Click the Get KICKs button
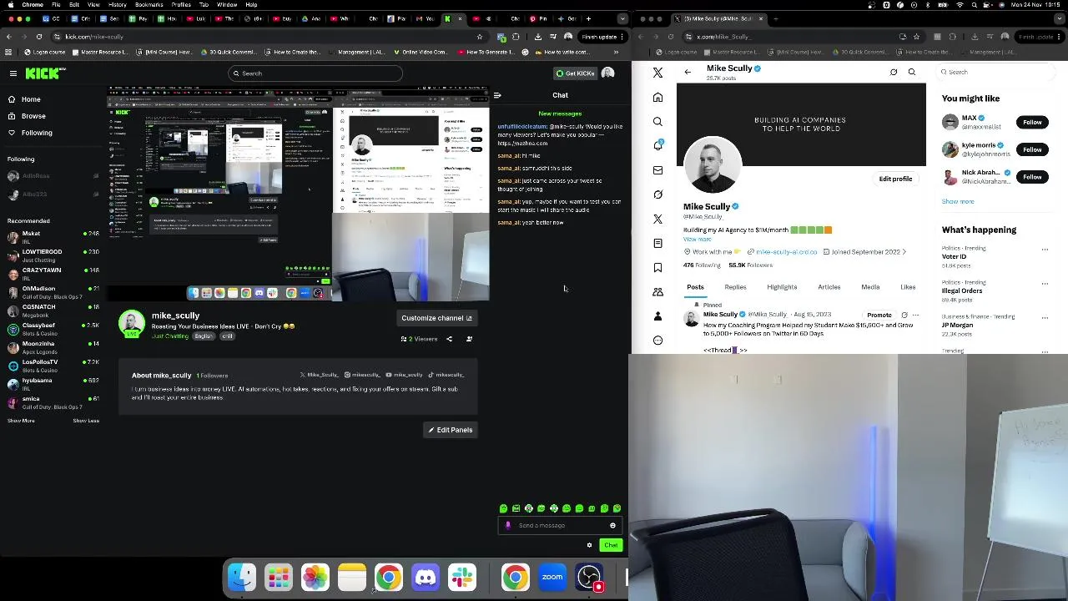The width and height of the screenshot is (1068, 601). click(576, 73)
